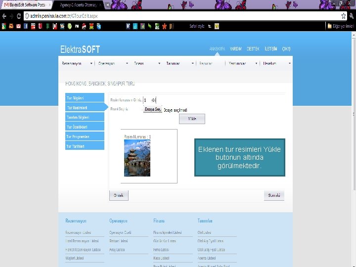Open the green clover bookmark icon
This screenshot has width=356, height=267.
pos(47,26)
